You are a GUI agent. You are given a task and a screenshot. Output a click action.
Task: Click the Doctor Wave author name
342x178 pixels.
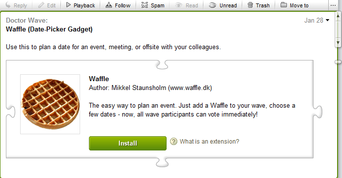27,20
